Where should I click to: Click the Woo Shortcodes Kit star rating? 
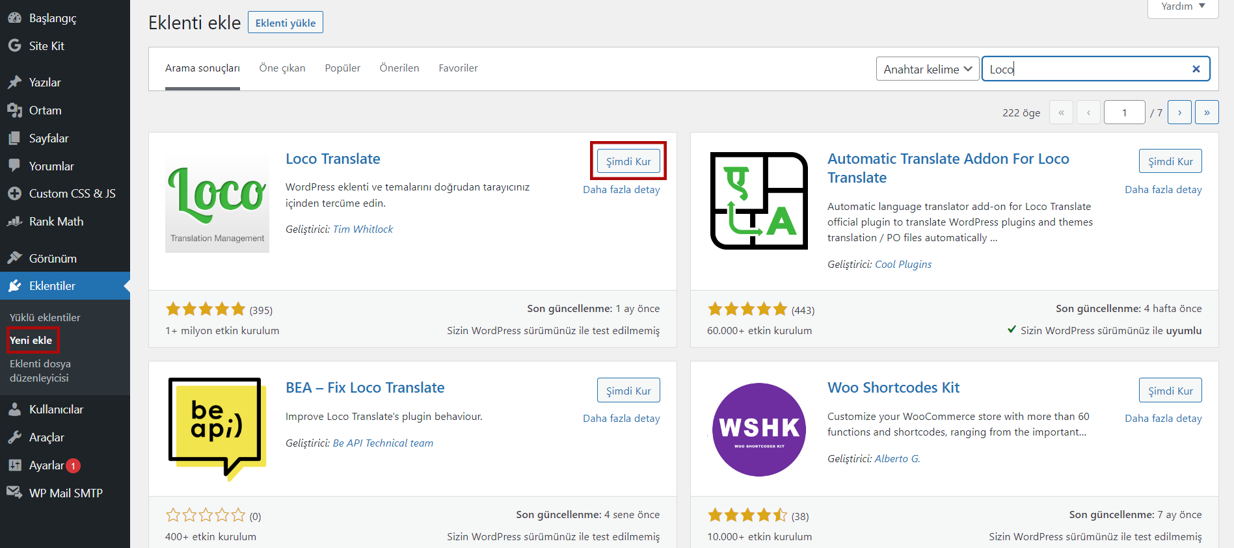747,516
